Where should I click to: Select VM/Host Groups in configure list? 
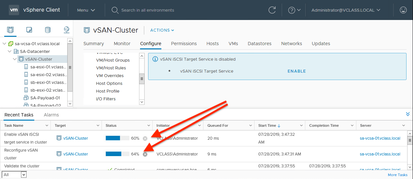pos(113,60)
